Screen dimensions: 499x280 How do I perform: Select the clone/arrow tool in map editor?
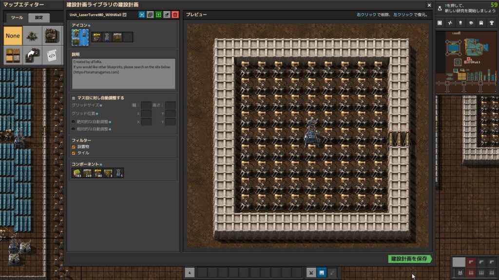32,55
